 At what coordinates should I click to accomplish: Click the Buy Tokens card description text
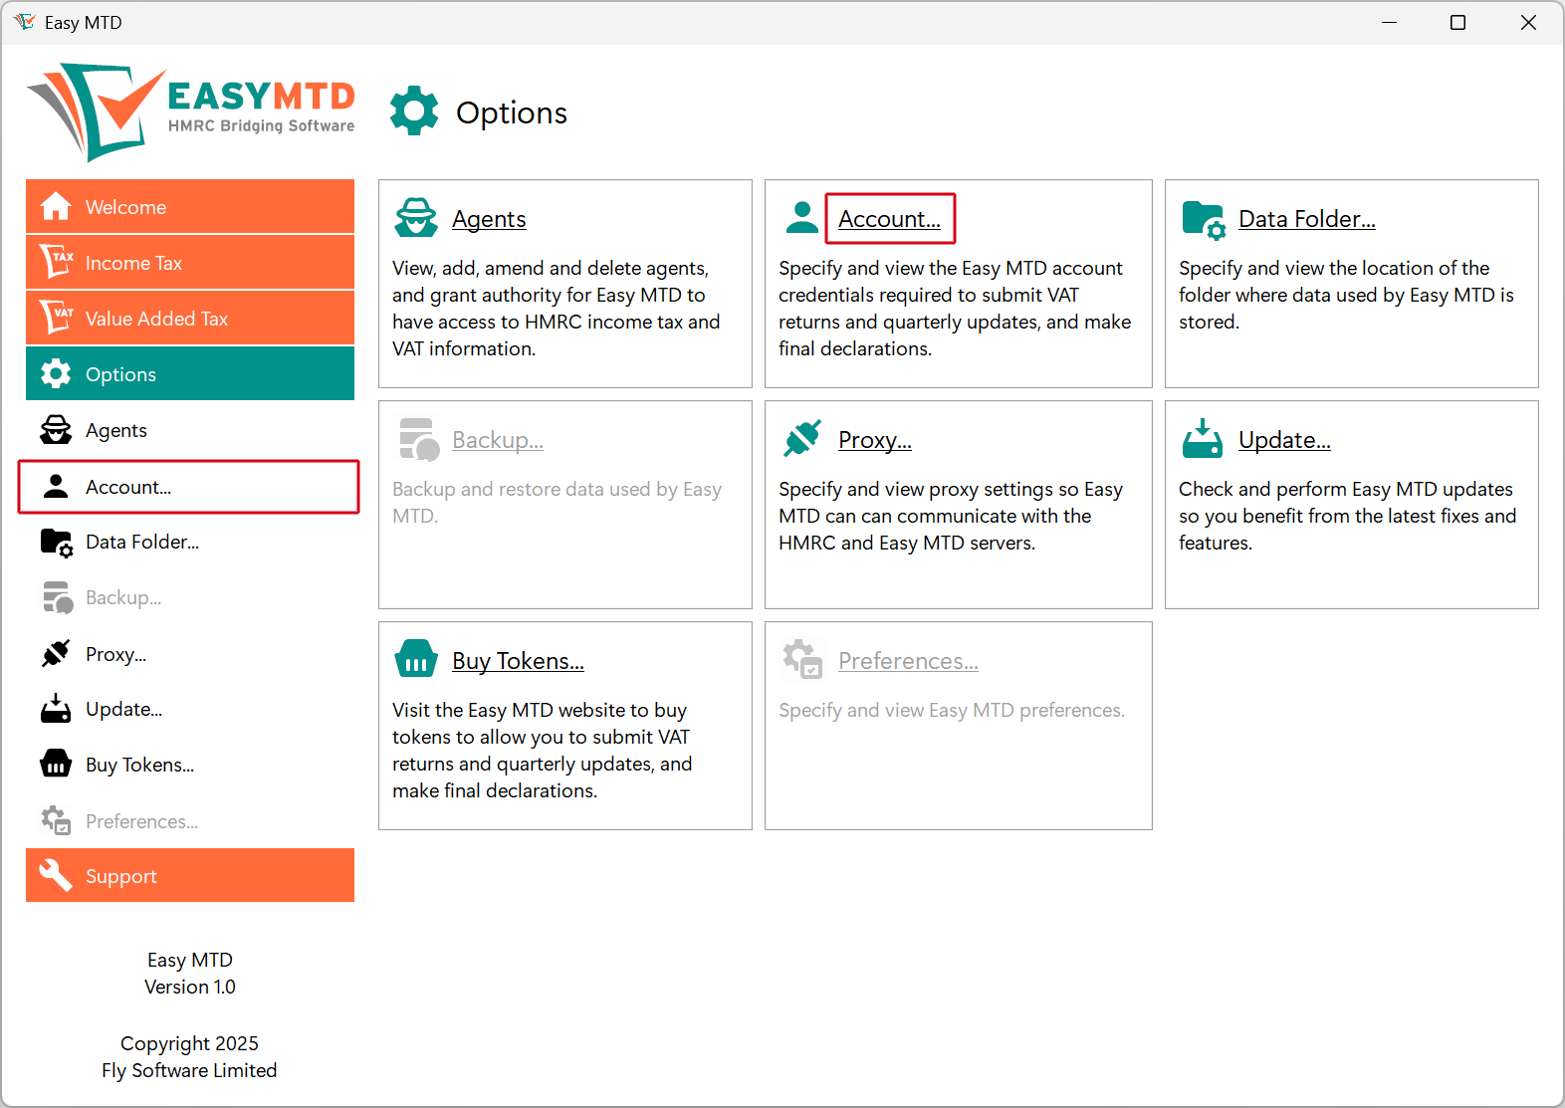(x=542, y=751)
